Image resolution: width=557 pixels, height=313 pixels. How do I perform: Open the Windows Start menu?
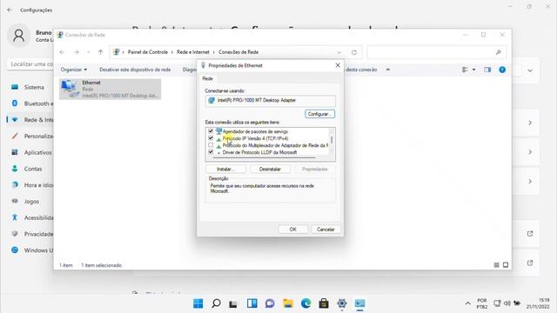coord(198,303)
